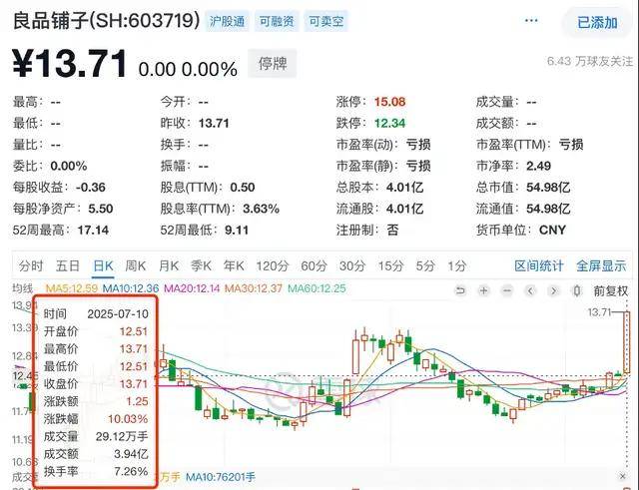Click the 涨停 value 15.08
The width and height of the screenshot is (639, 490).
390,102
